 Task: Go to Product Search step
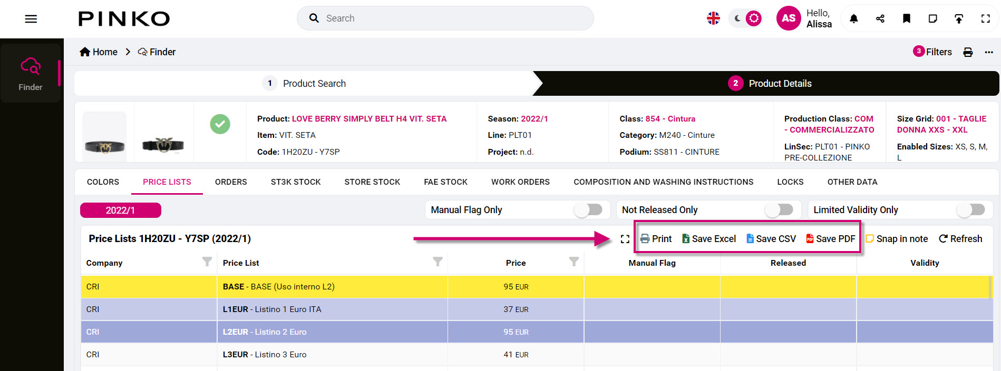pos(305,84)
